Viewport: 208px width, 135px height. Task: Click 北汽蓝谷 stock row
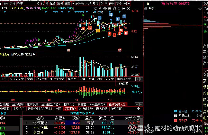82,123
